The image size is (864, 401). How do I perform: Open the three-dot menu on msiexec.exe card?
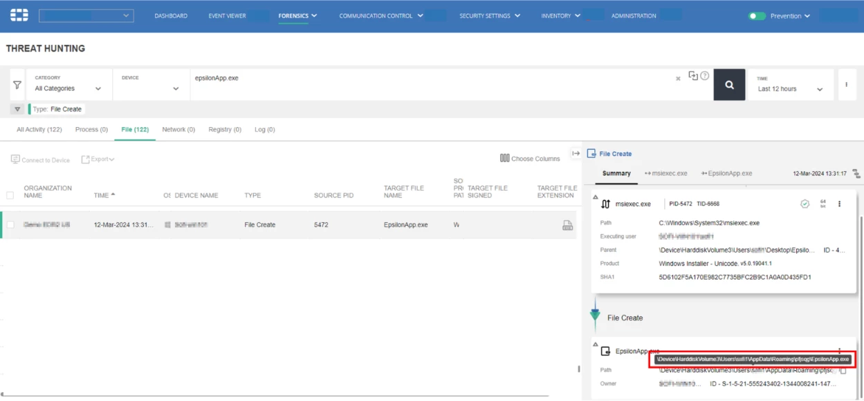(x=840, y=204)
